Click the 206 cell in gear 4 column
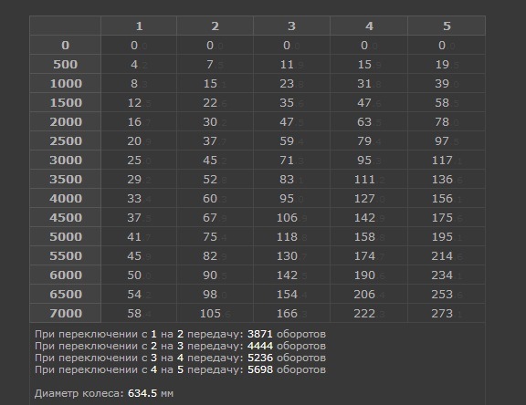 click(369, 295)
